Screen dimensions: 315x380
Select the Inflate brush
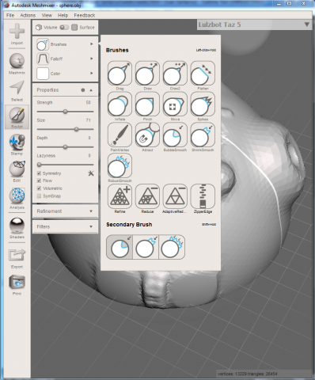click(120, 104)
